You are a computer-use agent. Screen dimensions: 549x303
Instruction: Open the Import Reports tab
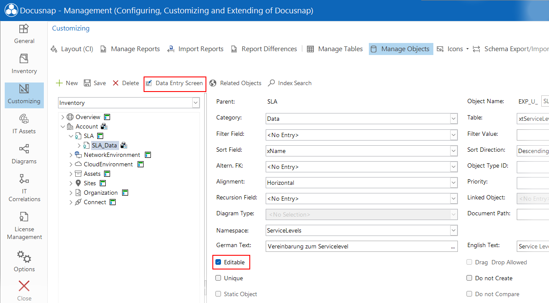tap(196, 49)
